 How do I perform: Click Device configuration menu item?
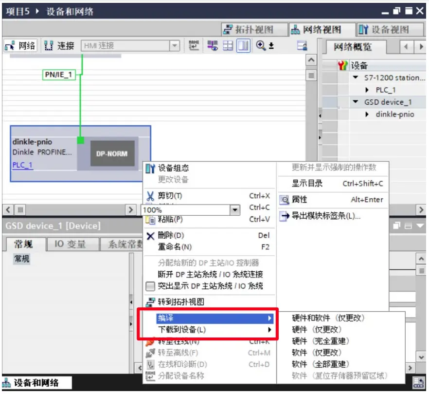(210, 168)
